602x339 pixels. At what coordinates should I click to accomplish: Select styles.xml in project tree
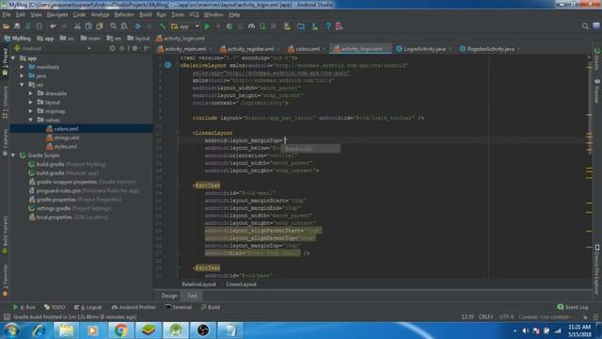tap(65, 147)
